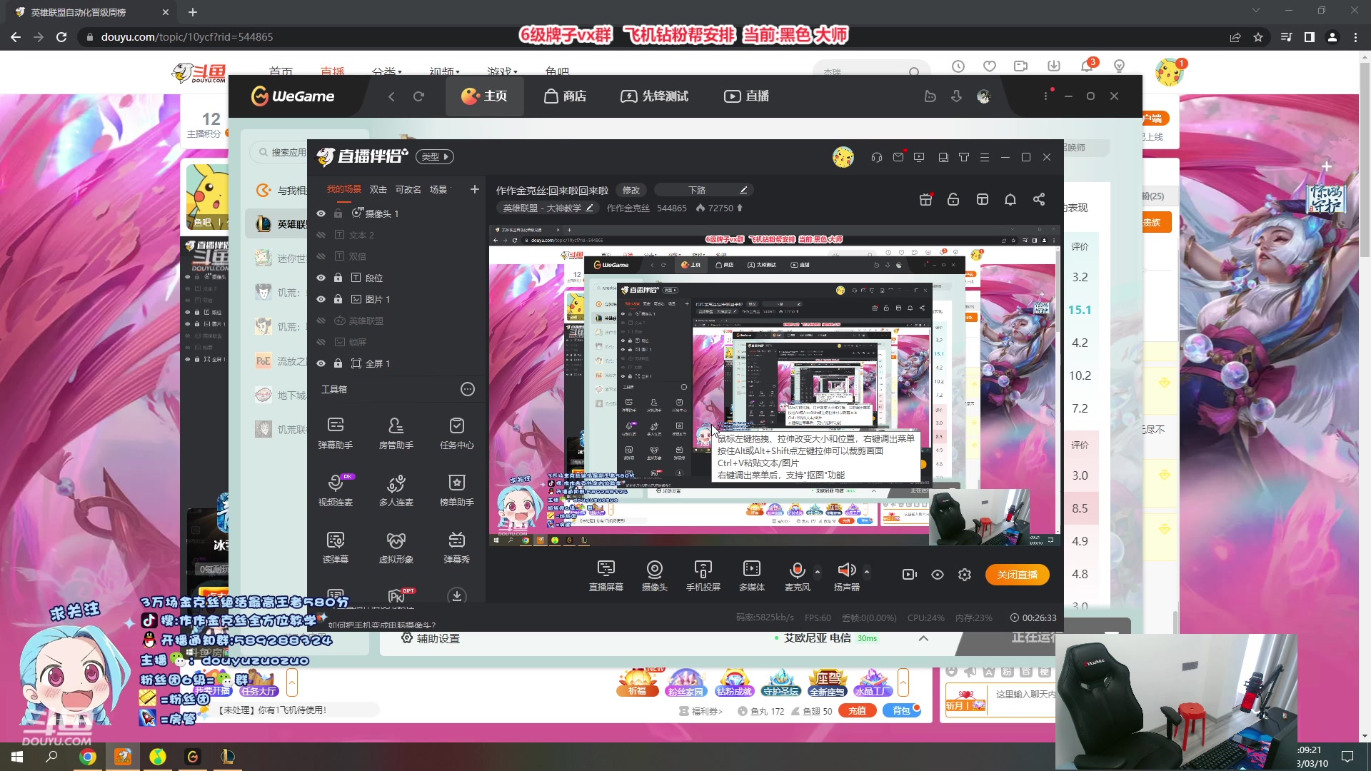
Task: Open the 类型 type selector
Action: click(436, 157)
